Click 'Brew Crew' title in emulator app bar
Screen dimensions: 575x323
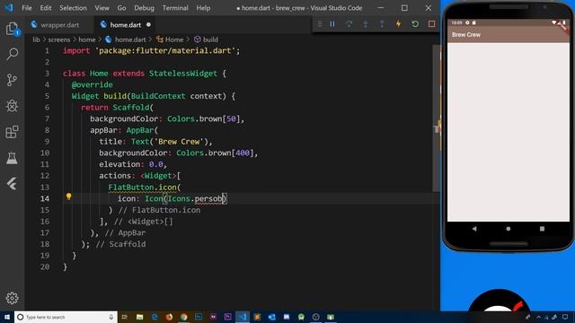pyautogui.click(x=466, y=35)
